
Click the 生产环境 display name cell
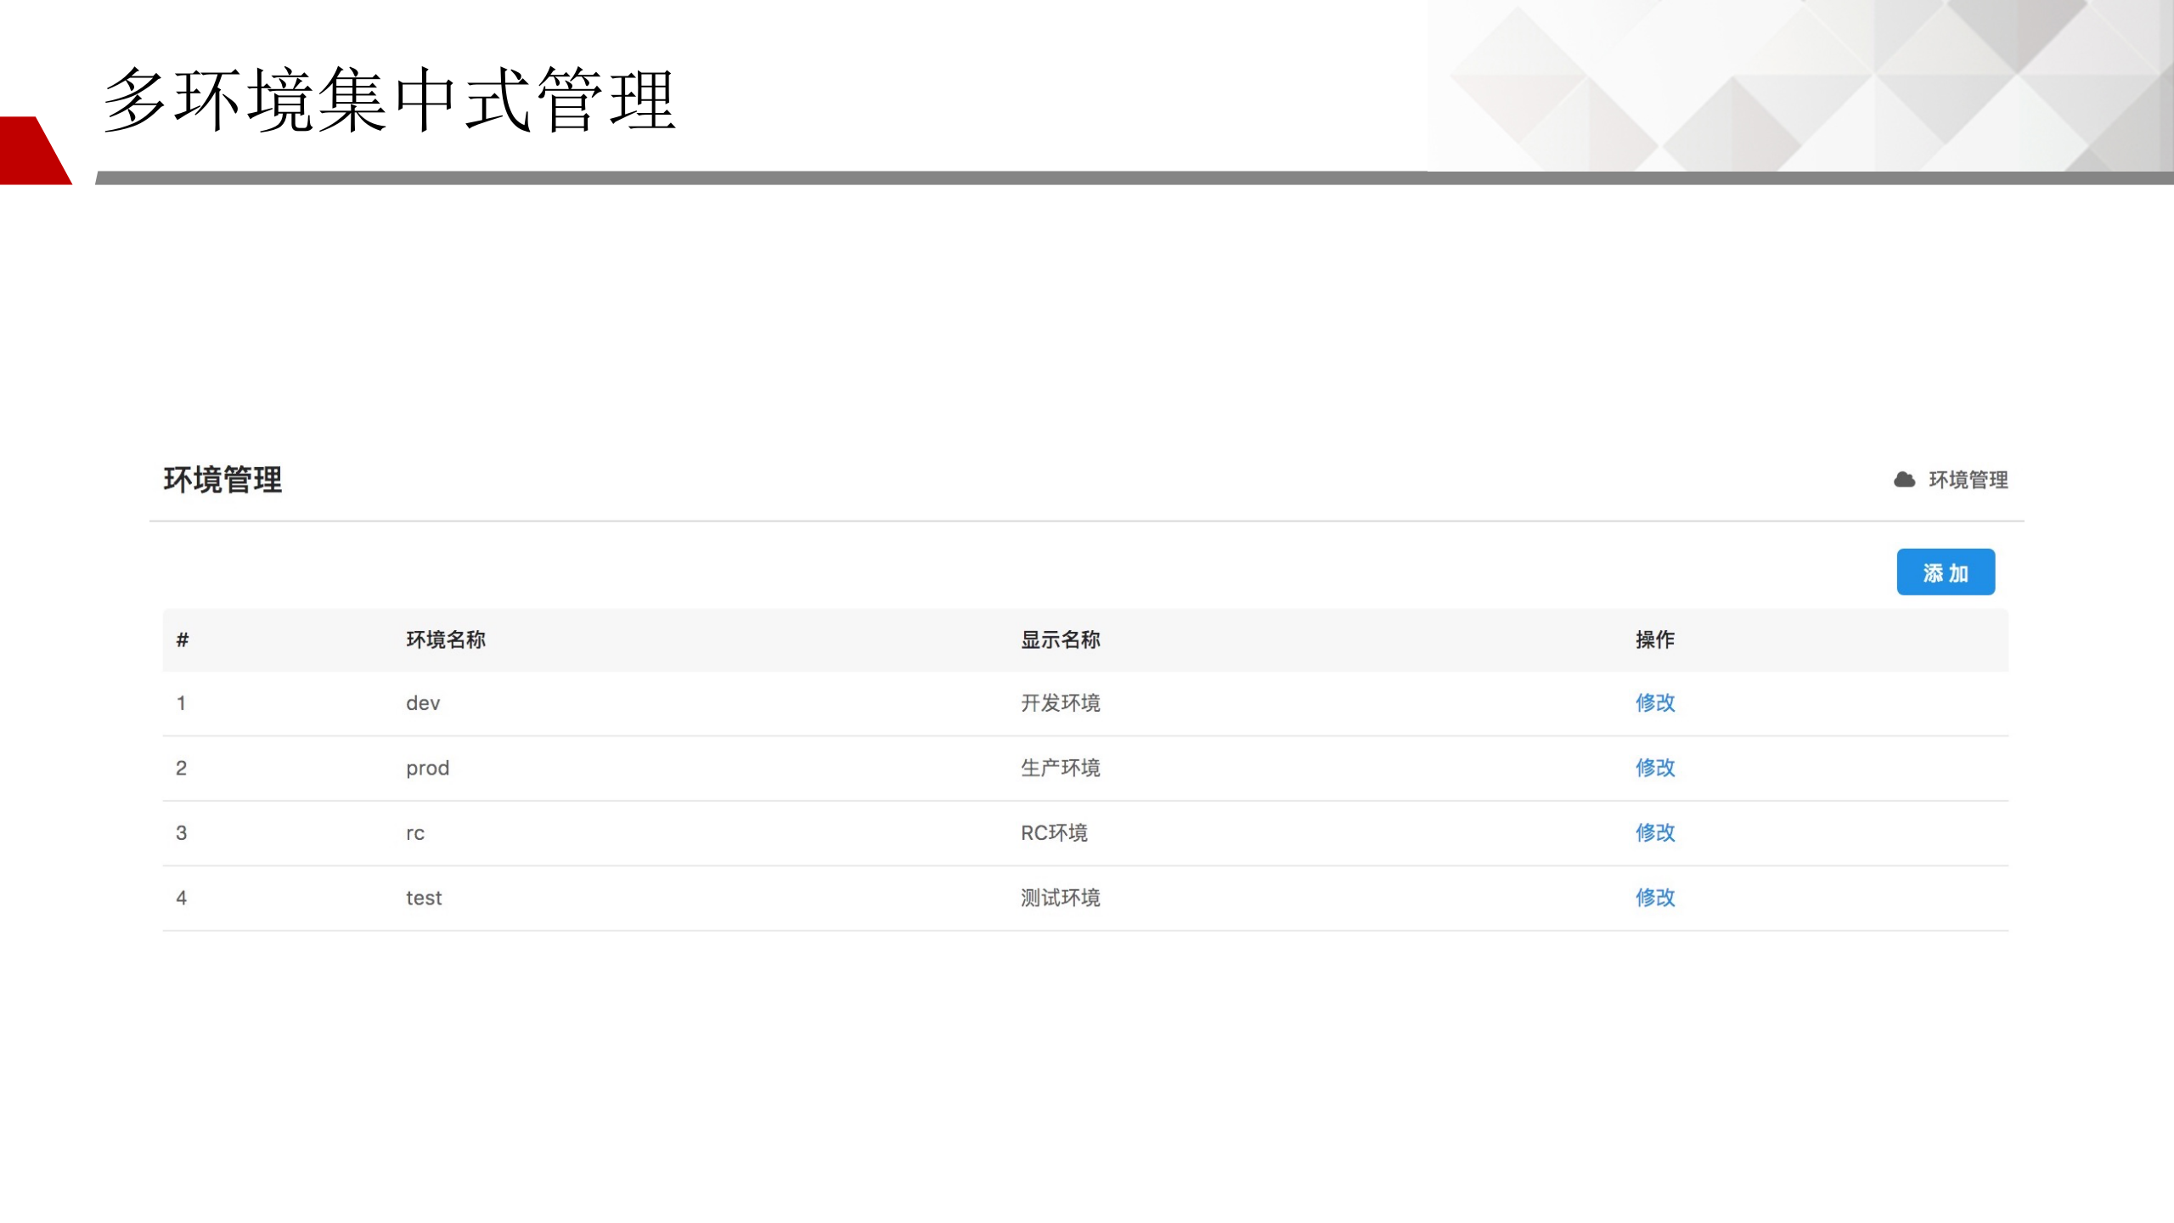(1061, 768)
